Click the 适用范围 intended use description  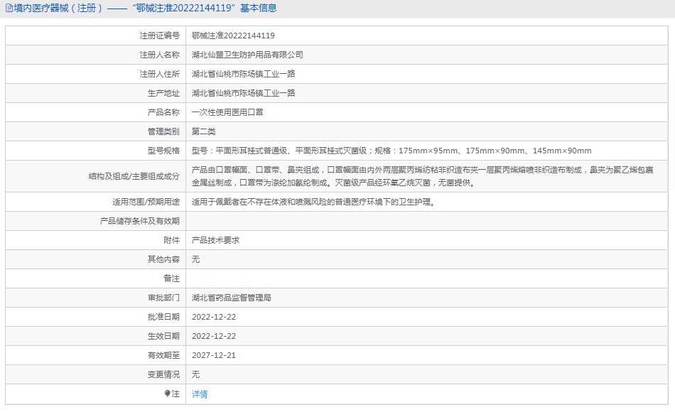click(315, 202)
